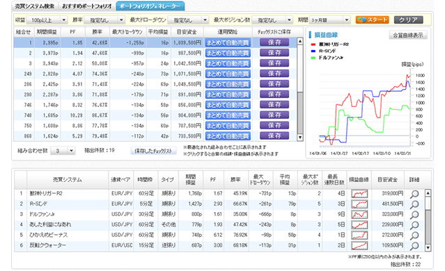Open details magnifier for あした利益になあれ
This screenshot has height=271, width=445.
click(414, 225)
